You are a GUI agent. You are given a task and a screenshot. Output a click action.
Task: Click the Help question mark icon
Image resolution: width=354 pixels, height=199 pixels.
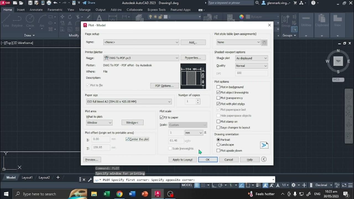pyautogui.click(x=313, y=3)
